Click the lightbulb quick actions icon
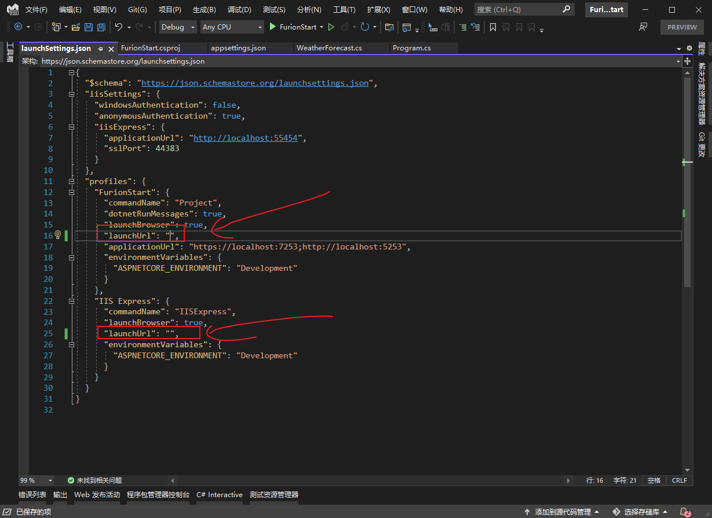 coord(57,235)
